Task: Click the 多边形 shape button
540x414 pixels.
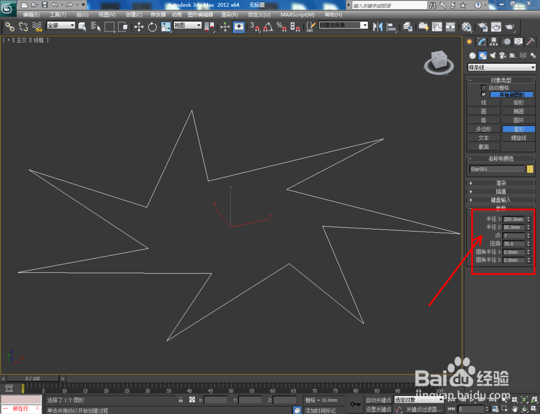Action: (483, 129)
